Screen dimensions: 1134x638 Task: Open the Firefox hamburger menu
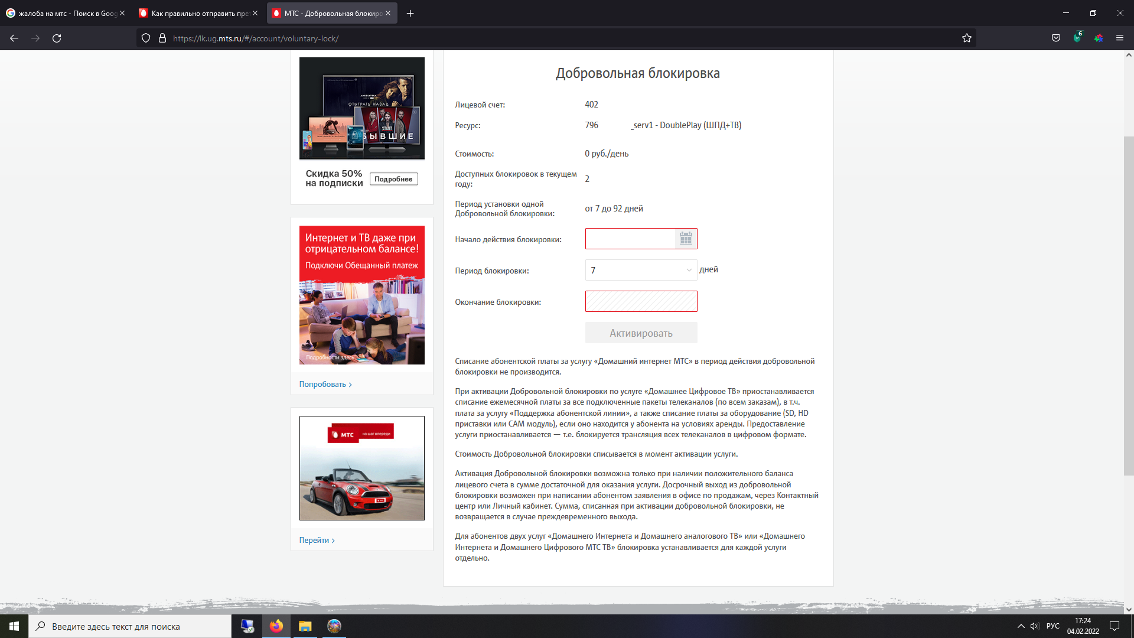click(1120, 38)
